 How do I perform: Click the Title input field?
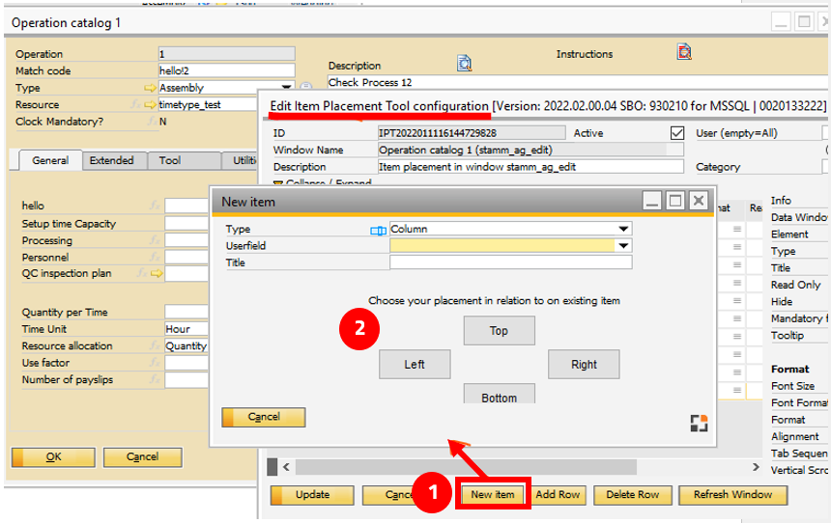pyautogui.click(x=510, y=262)
